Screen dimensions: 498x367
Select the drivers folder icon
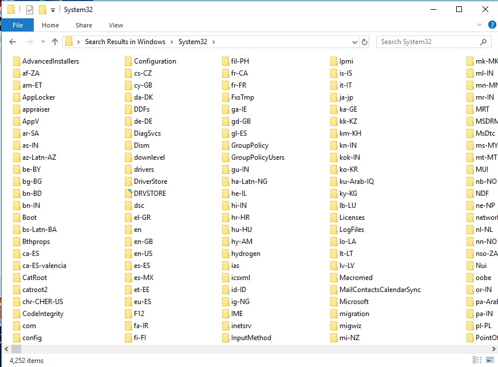click(128, 169)
